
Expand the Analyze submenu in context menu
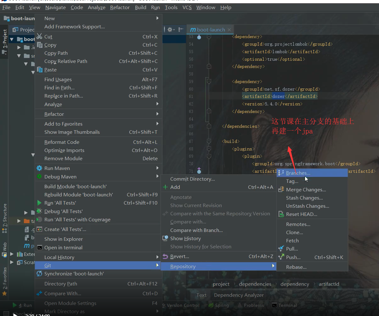click(157, 104)
